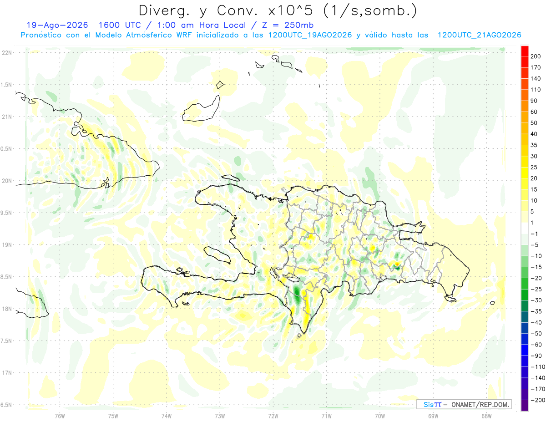546x422 pixels.
Task: Click the '7.5N' latitude label
Action: pos(6,341)
